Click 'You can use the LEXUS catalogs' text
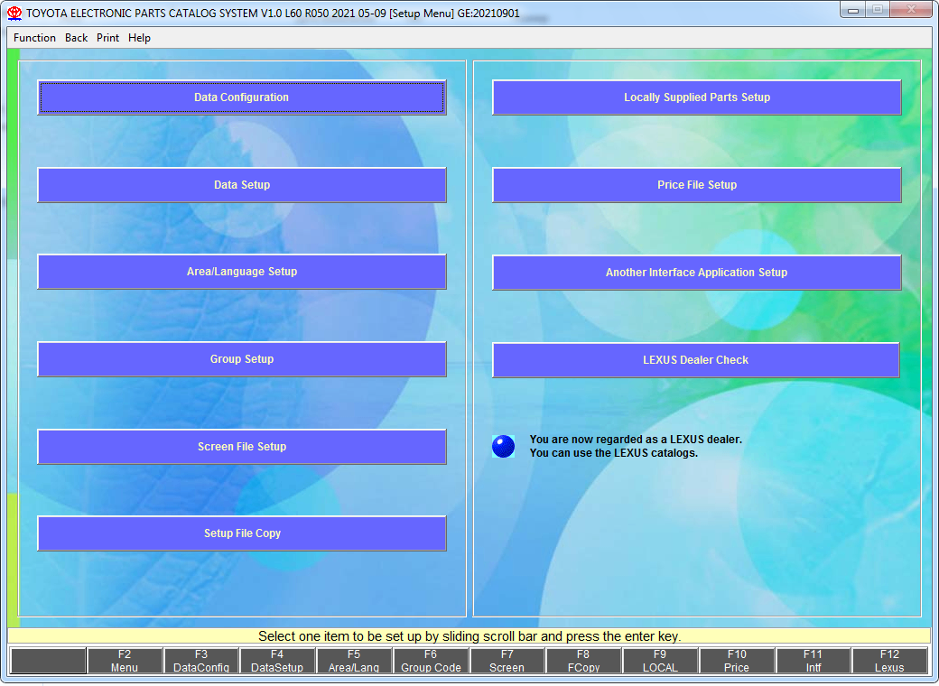The image size is (939, 686). [x=614, y=453]
